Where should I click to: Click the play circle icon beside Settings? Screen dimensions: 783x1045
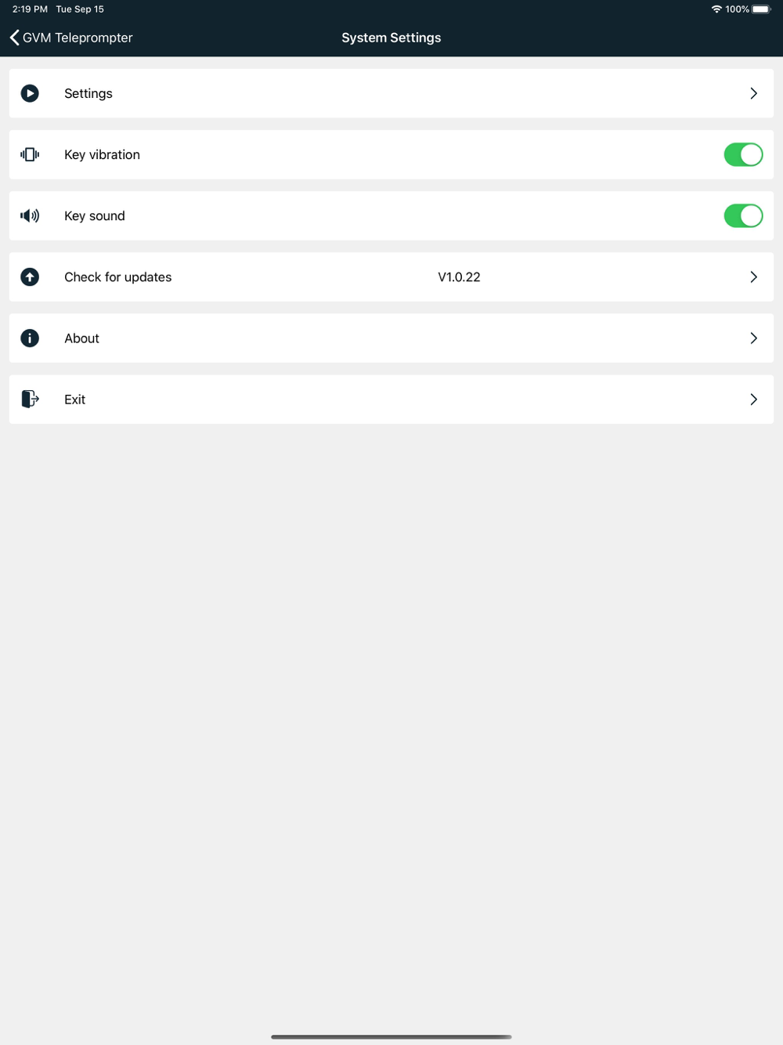(30, 93)
